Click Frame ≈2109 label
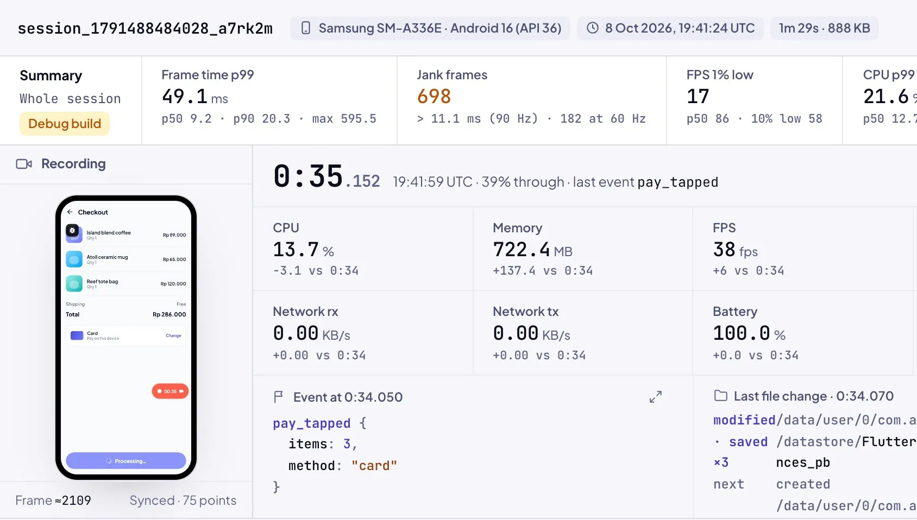 (53, 500)
